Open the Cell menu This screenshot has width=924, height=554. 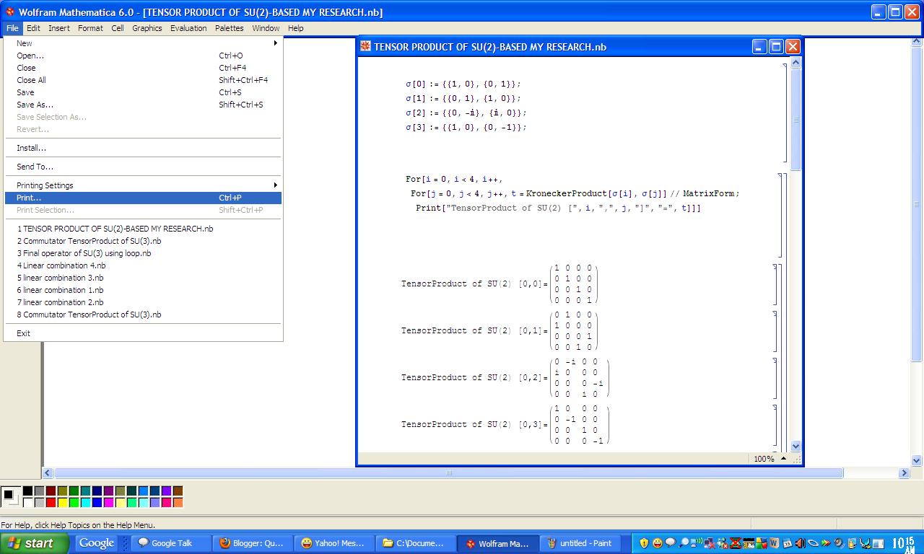[118, 28]
